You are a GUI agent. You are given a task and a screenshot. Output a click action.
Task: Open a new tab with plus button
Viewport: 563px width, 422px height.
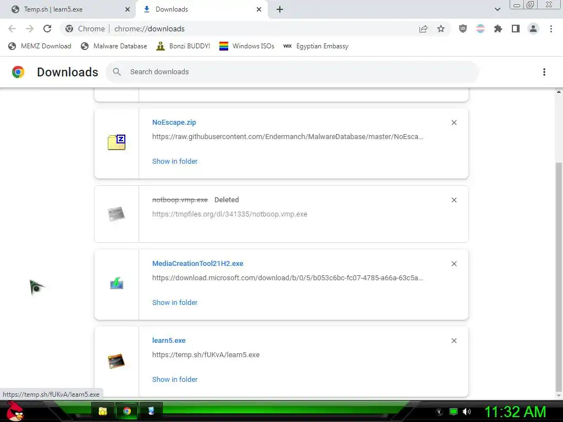pyautogui.click(x=280, y=9)
